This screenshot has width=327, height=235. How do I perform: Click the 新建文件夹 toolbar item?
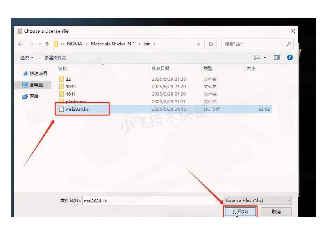click(x=55, y=58)
